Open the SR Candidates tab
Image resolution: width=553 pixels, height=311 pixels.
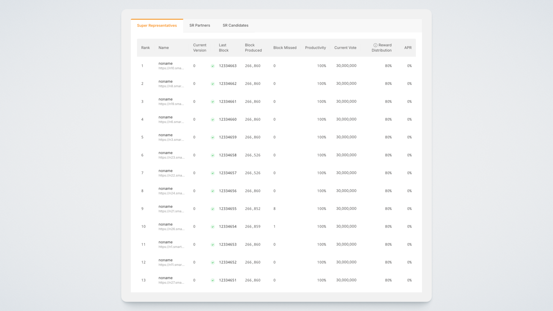[x=235, y=25]
